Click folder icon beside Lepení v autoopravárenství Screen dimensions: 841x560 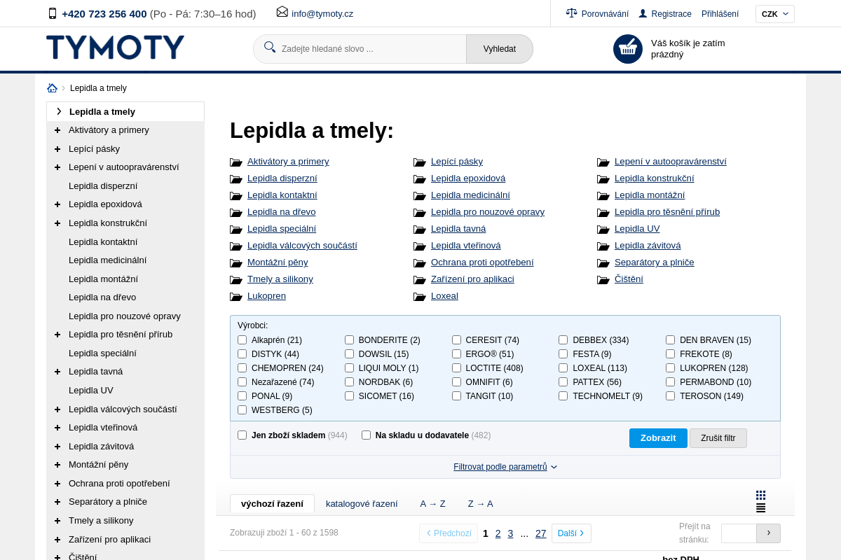603,162
